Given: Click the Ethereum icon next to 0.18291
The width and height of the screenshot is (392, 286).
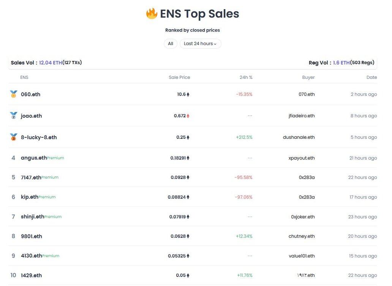Looking at the screenshot, I should tap(188, 158).
